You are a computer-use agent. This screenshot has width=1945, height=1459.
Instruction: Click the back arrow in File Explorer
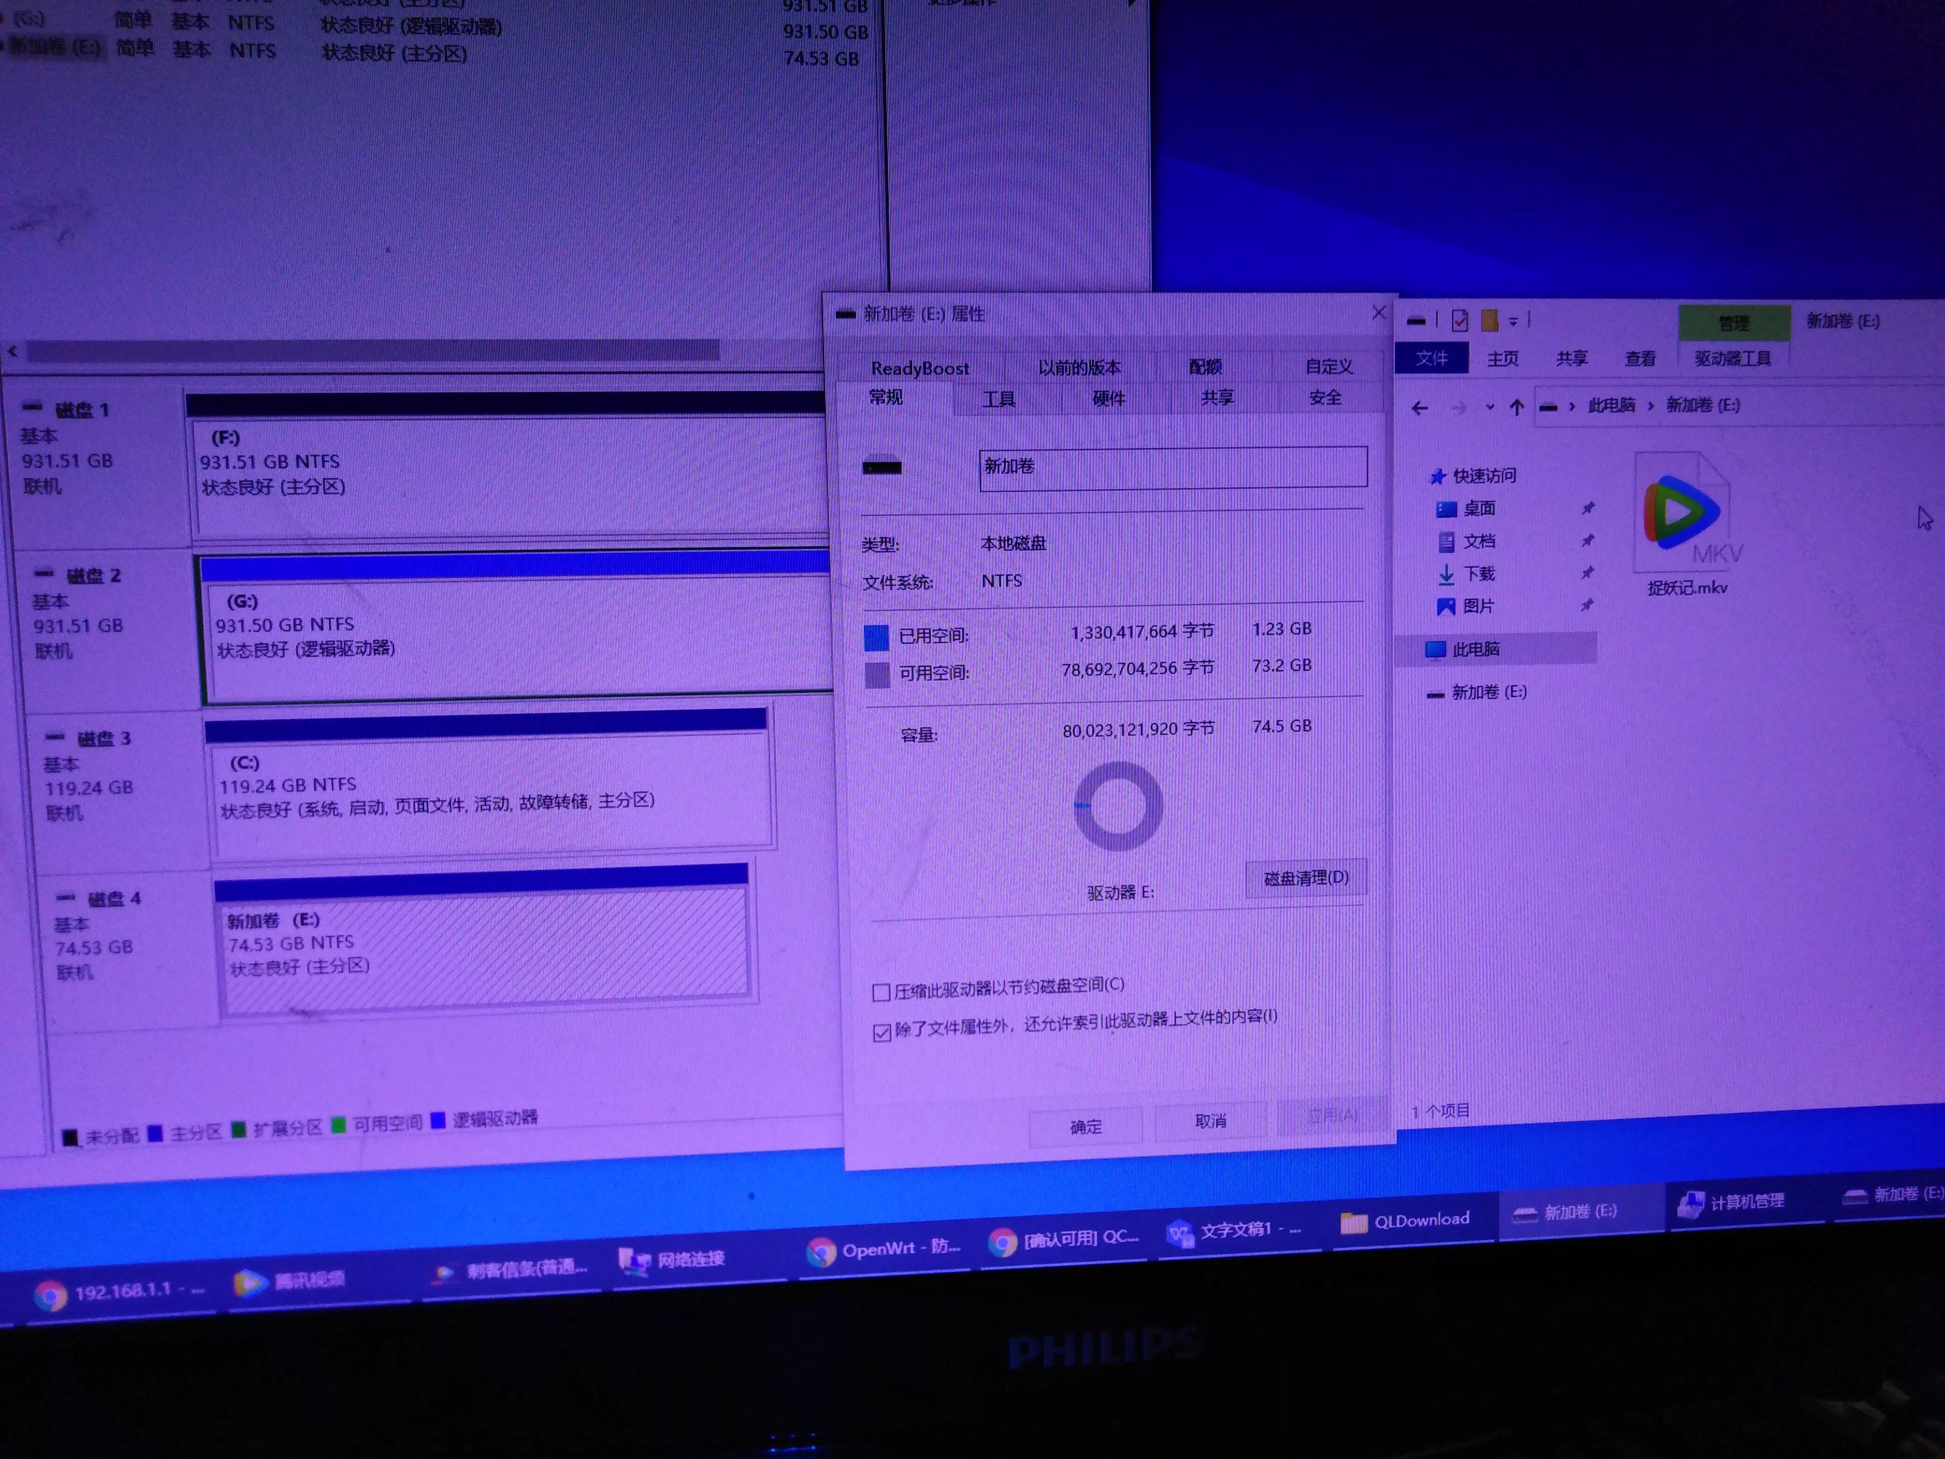pyautogui.click(x=1419, y=408)
